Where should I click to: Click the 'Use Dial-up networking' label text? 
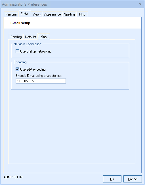tap(36, 51)
